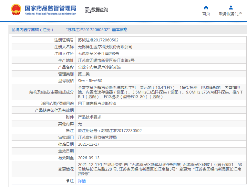The image size is (247, 189).
Task: Select address 无锡新吴区长江南路3号
Action: (98, 54)
